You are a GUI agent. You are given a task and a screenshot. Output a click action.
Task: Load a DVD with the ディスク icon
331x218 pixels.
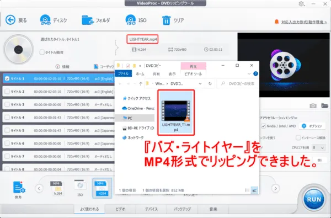click(45, 20)
